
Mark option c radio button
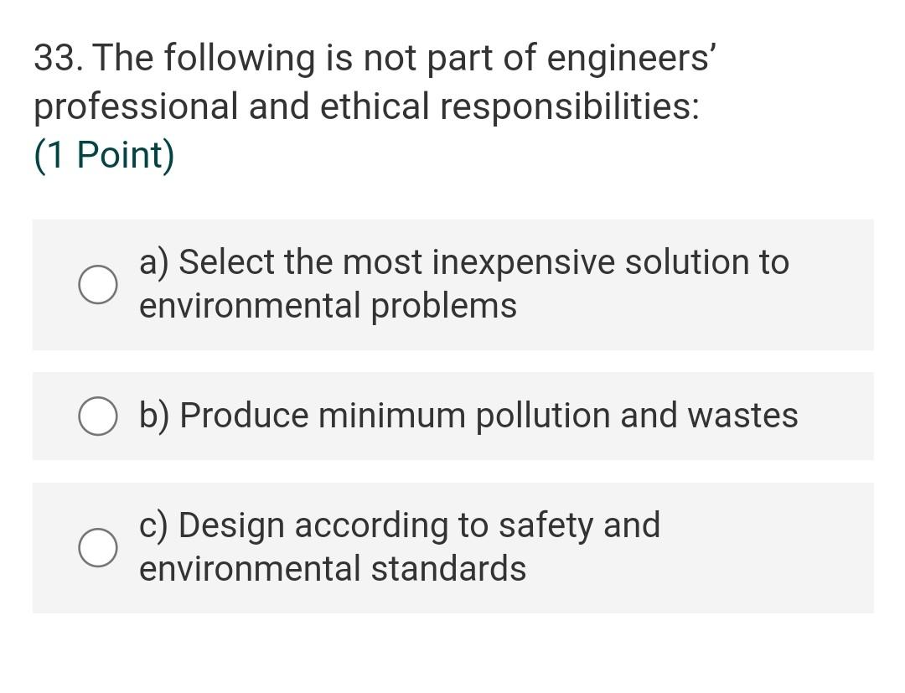click(x=98, y=547)
